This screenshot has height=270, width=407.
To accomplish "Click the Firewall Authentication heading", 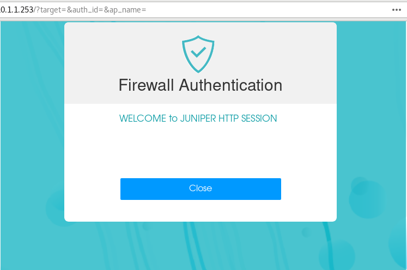I will [201, 85].
